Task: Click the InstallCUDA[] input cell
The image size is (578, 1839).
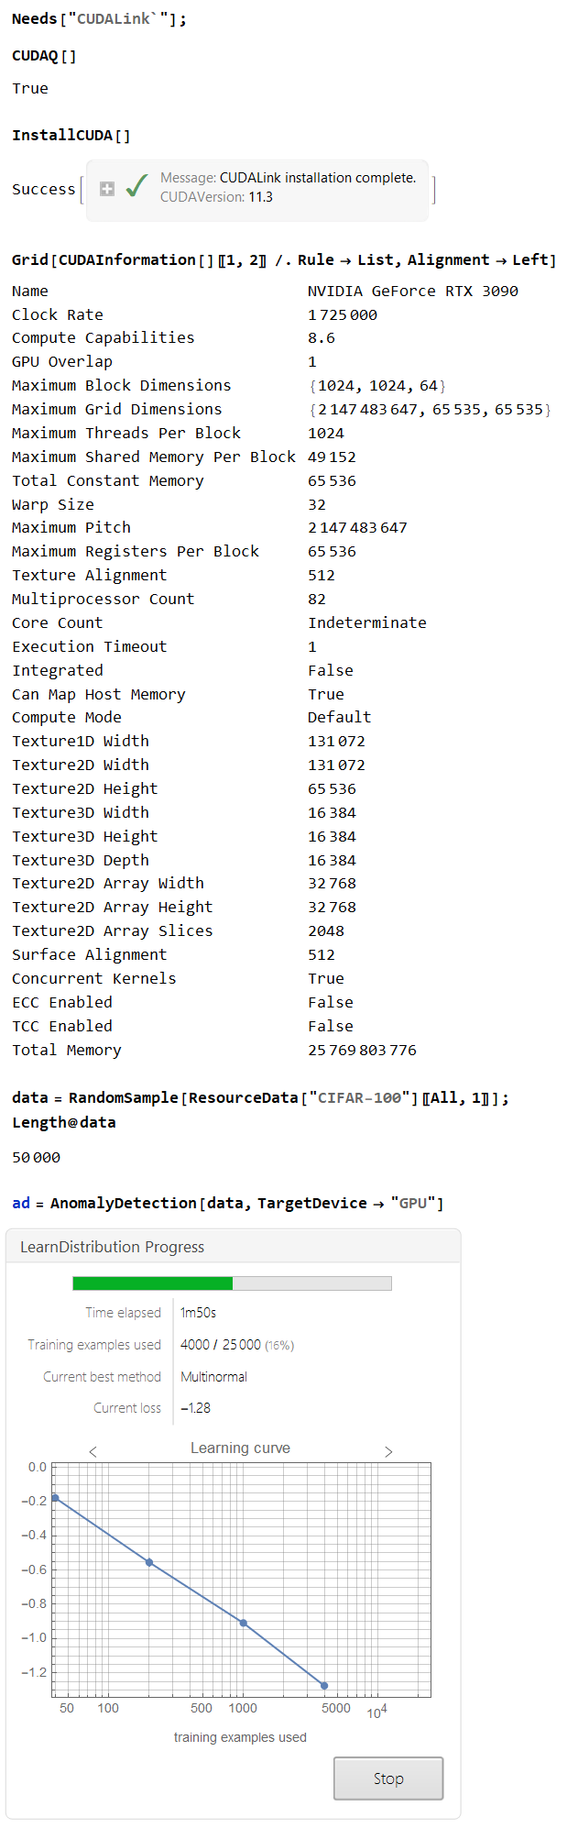Action: coord(71,136)
